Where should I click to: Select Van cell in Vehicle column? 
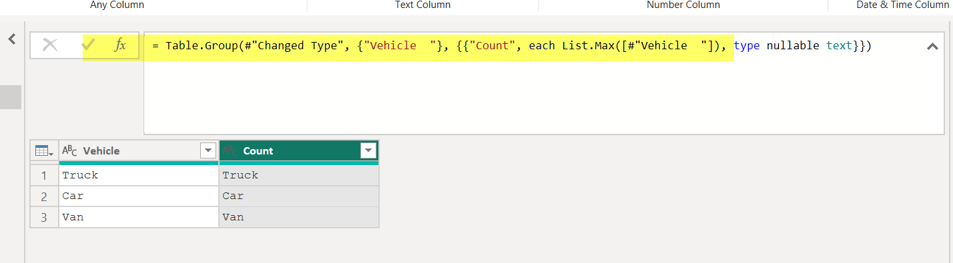pyautogui.click(x=139, y=217)
